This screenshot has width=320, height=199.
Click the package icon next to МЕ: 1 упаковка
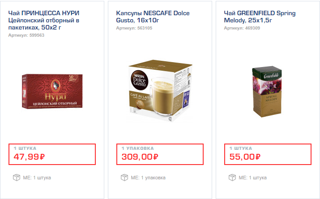(x=124, y=178)
